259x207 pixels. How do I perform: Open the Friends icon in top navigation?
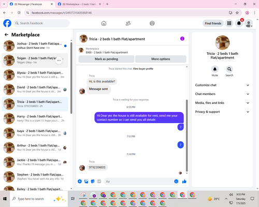128,23
